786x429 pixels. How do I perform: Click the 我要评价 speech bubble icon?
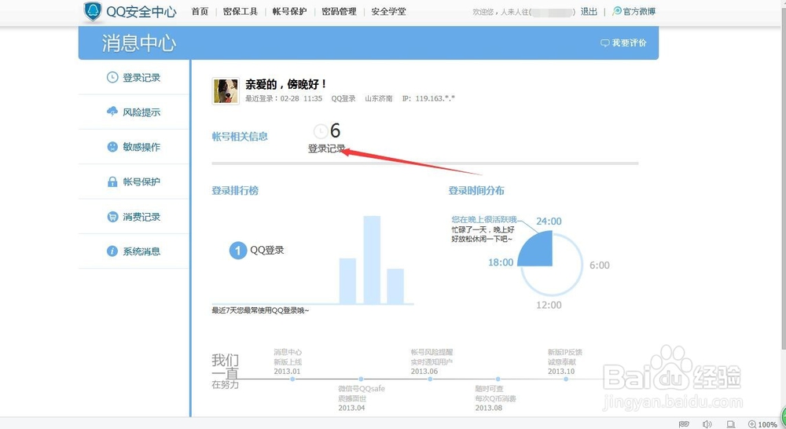pyautogui.click(x=605, y=43)
